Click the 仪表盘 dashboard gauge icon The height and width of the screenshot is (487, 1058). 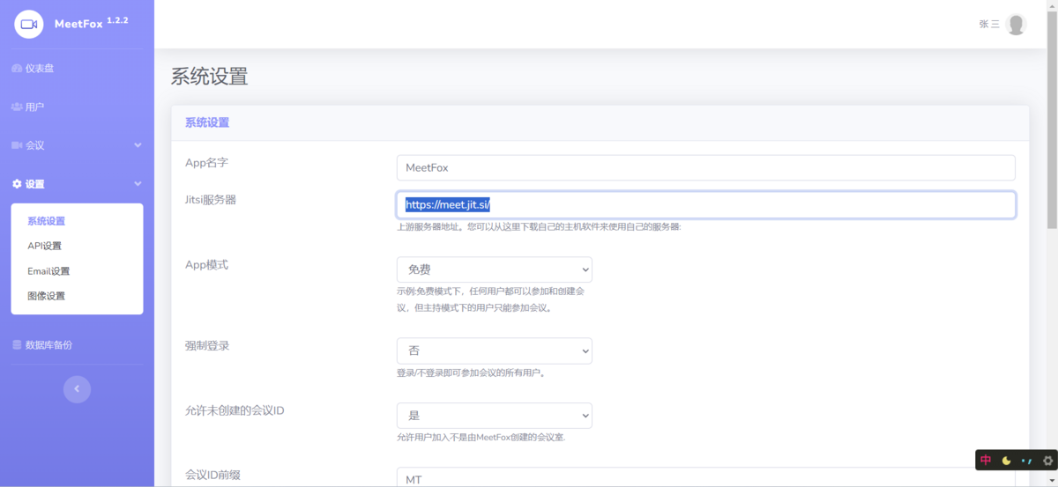pyautogui.click(x=17, y=69)
